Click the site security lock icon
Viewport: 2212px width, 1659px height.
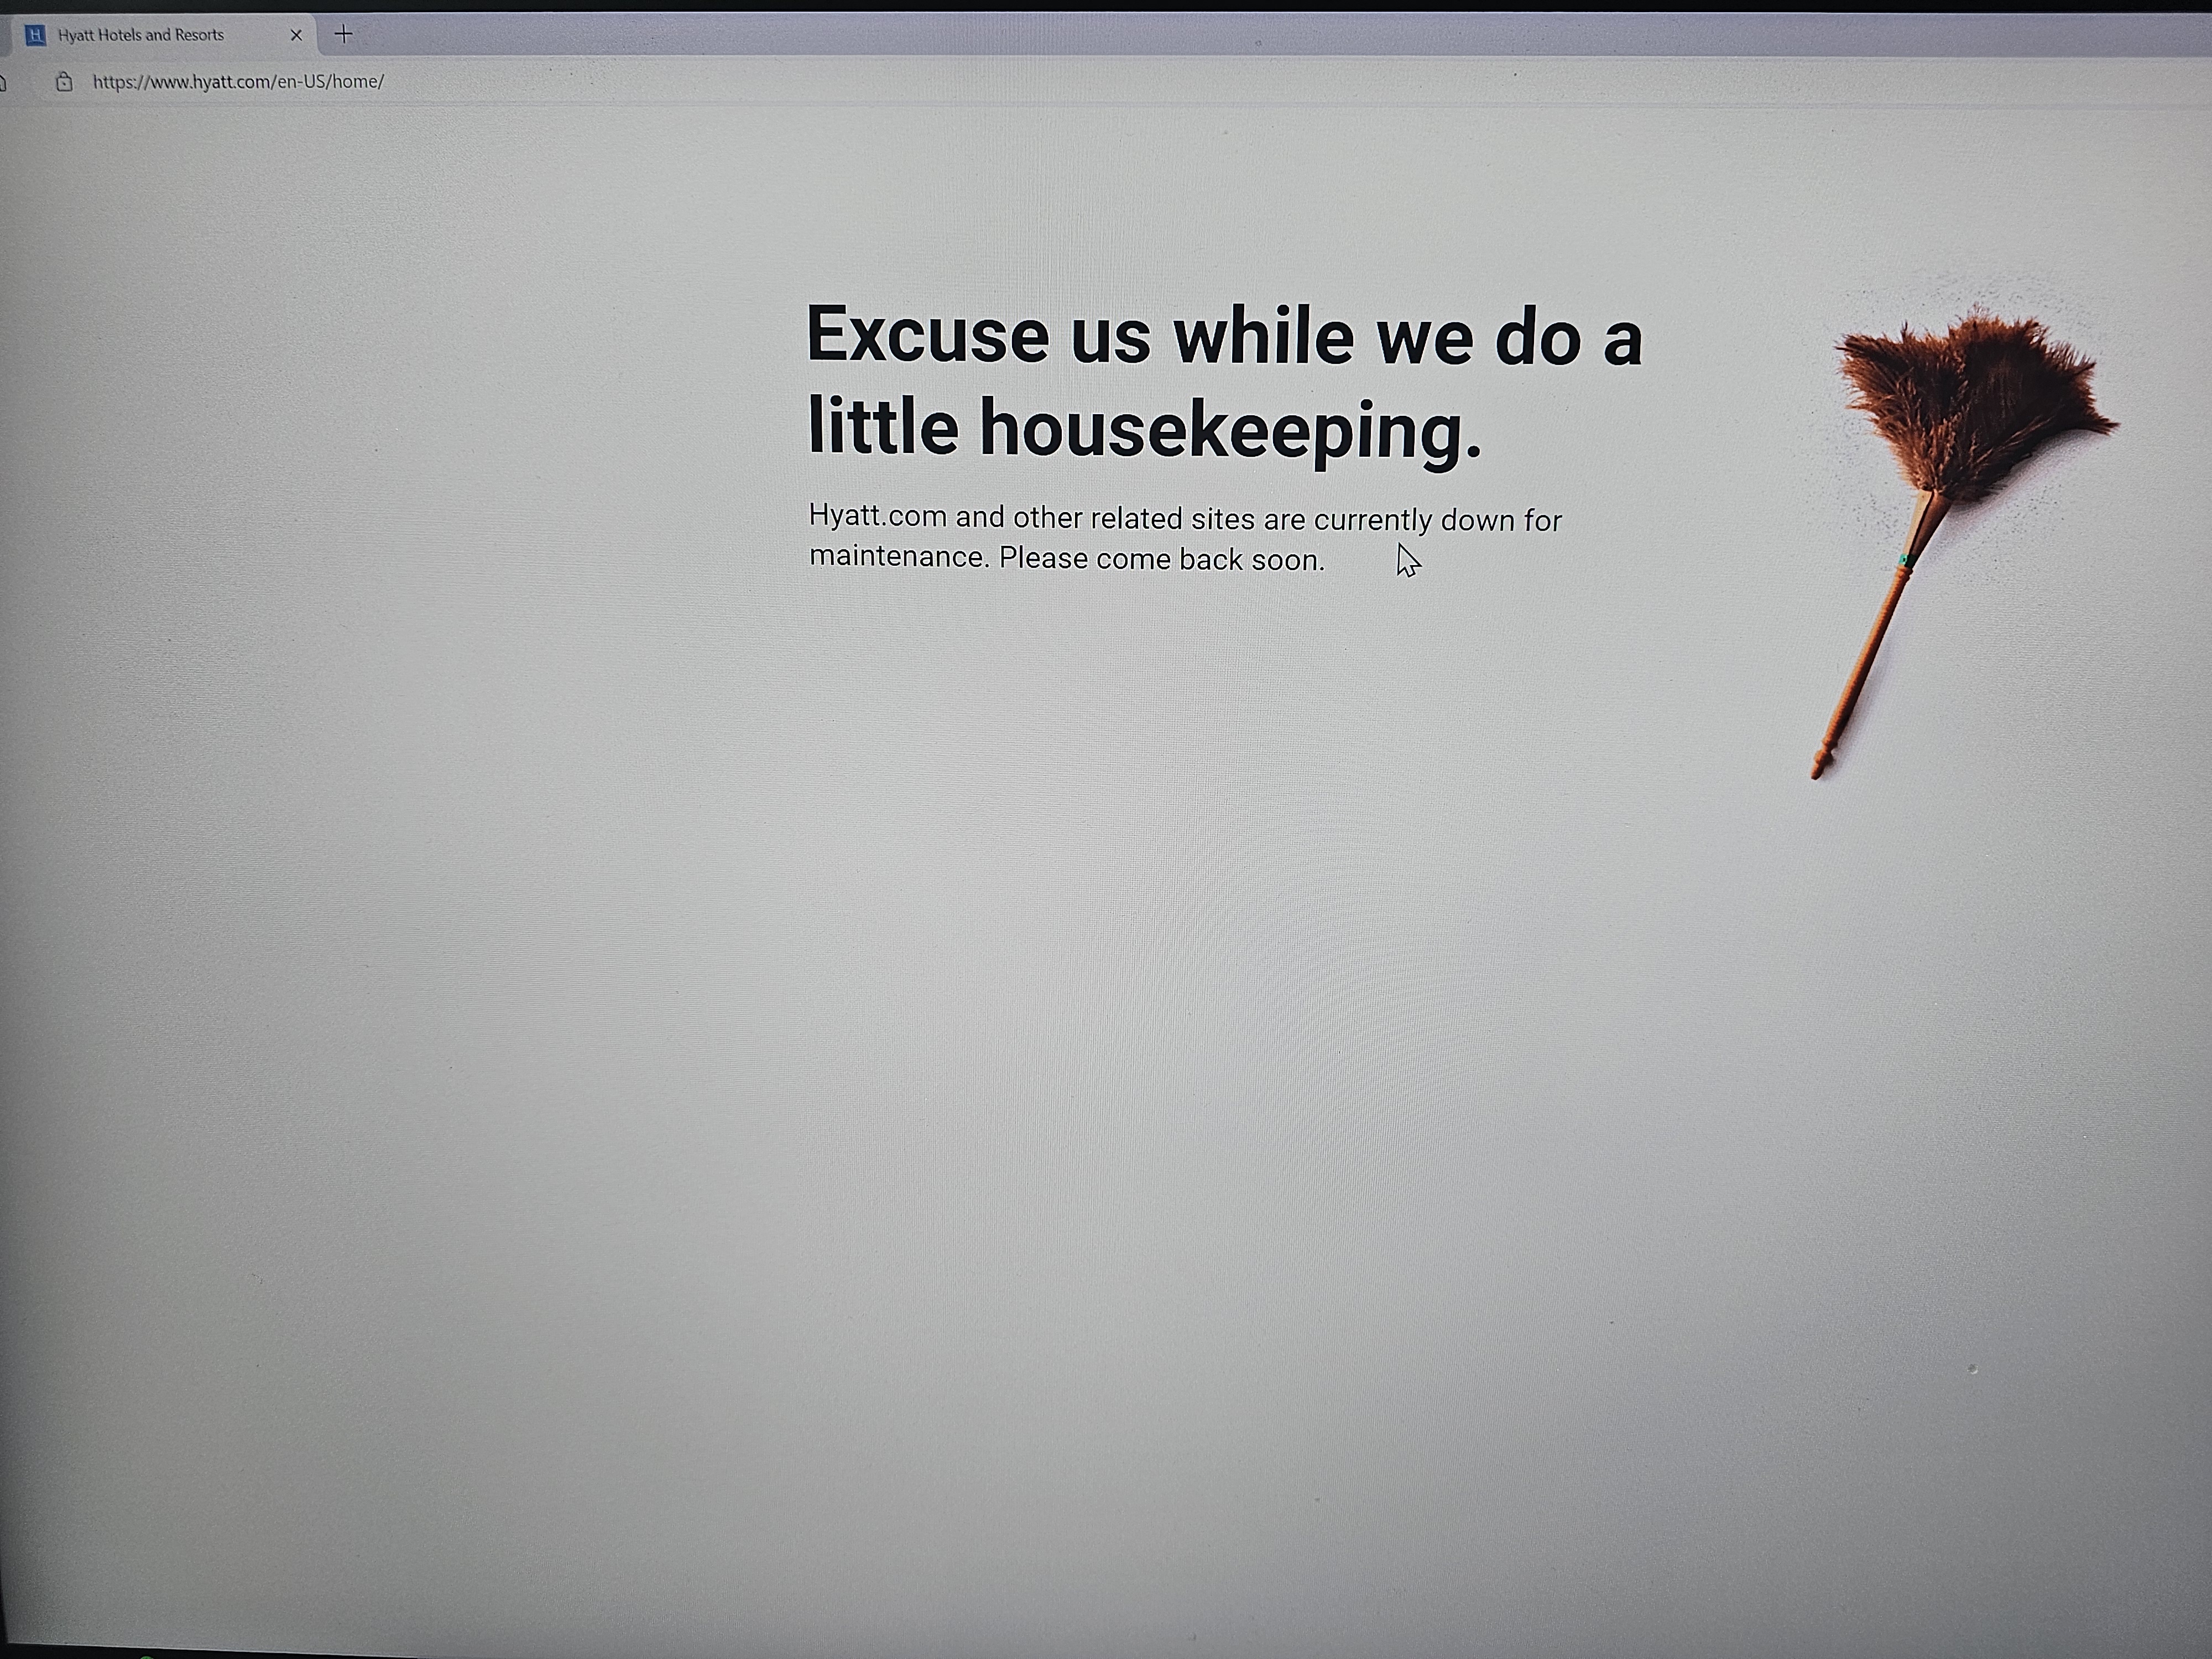(64, 82)
